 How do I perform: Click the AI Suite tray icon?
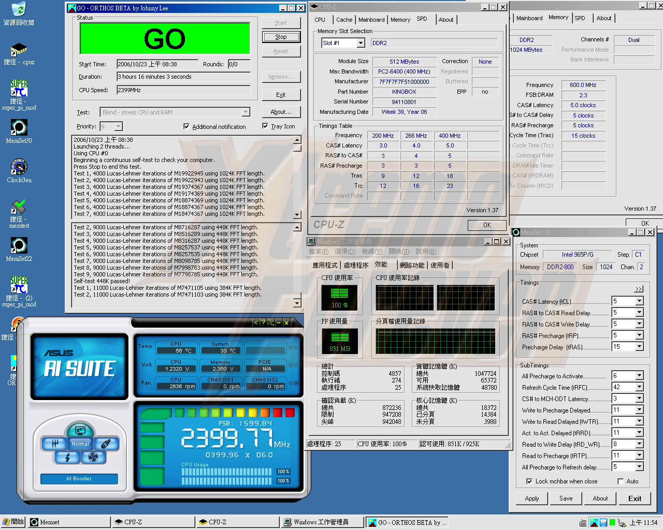click(603, 523)
